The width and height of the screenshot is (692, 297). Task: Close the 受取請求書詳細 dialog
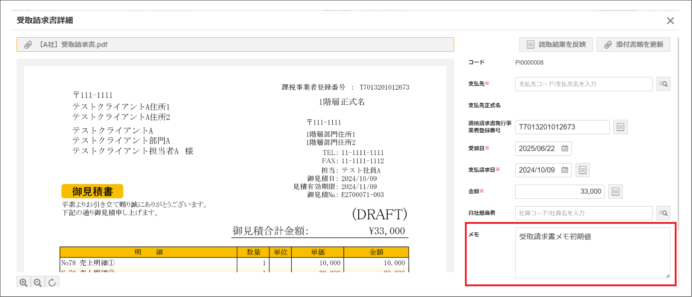pyautogui.click(x=670, y=21)
